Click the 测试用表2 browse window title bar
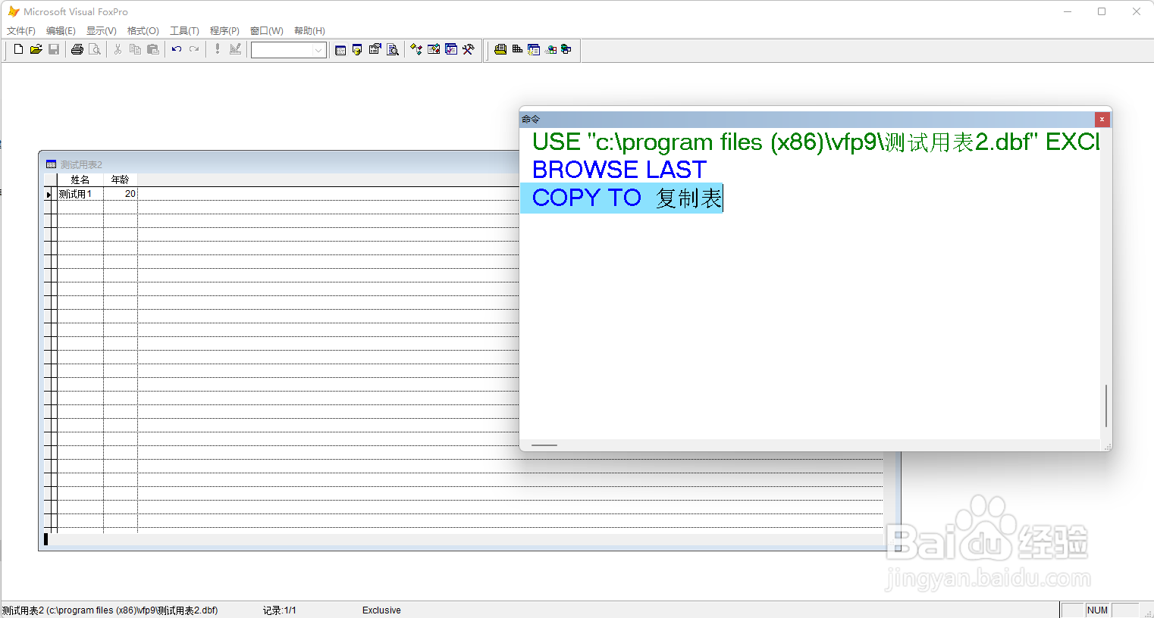Image resolution: width=1154 pixels, height=618 pixels. point(281,164)
